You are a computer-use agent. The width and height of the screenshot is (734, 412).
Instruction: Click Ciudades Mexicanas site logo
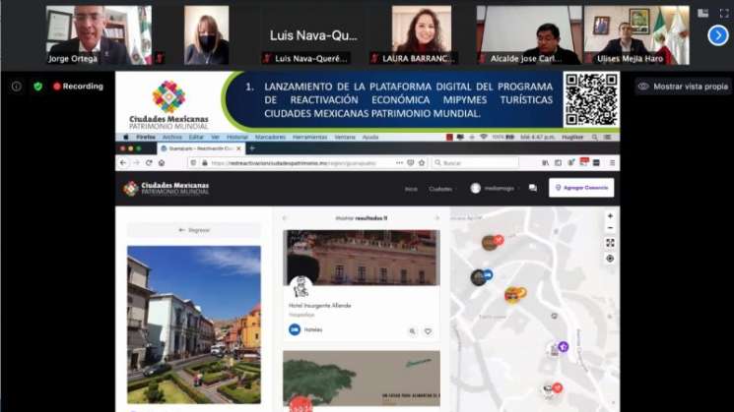pos(167,188)
